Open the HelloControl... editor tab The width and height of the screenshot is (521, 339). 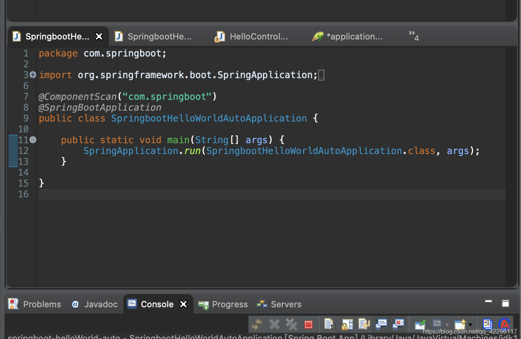(x=252, y=37)
